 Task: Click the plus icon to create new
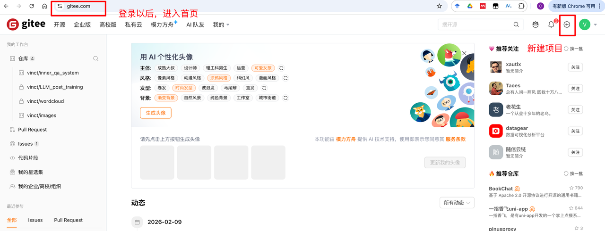coord(567,25)
